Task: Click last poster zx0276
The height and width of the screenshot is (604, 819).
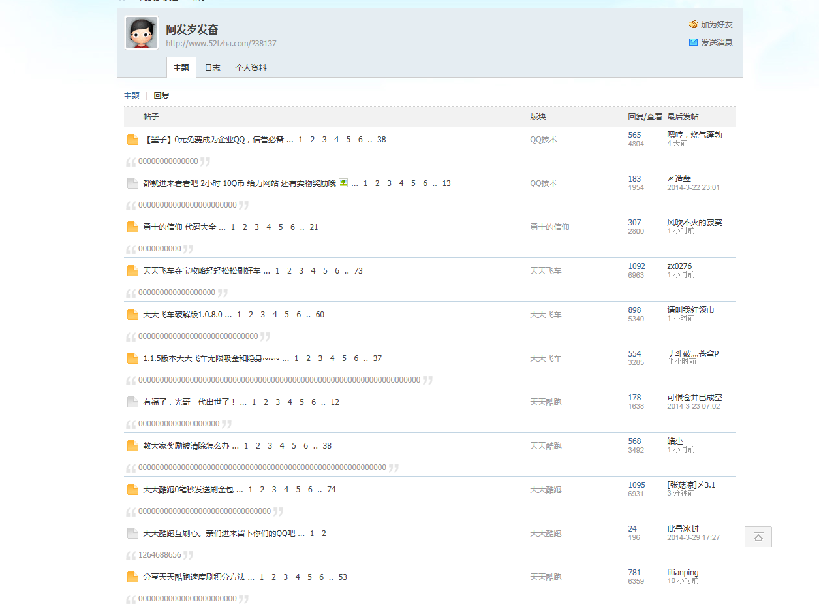Action: (679, 266)
